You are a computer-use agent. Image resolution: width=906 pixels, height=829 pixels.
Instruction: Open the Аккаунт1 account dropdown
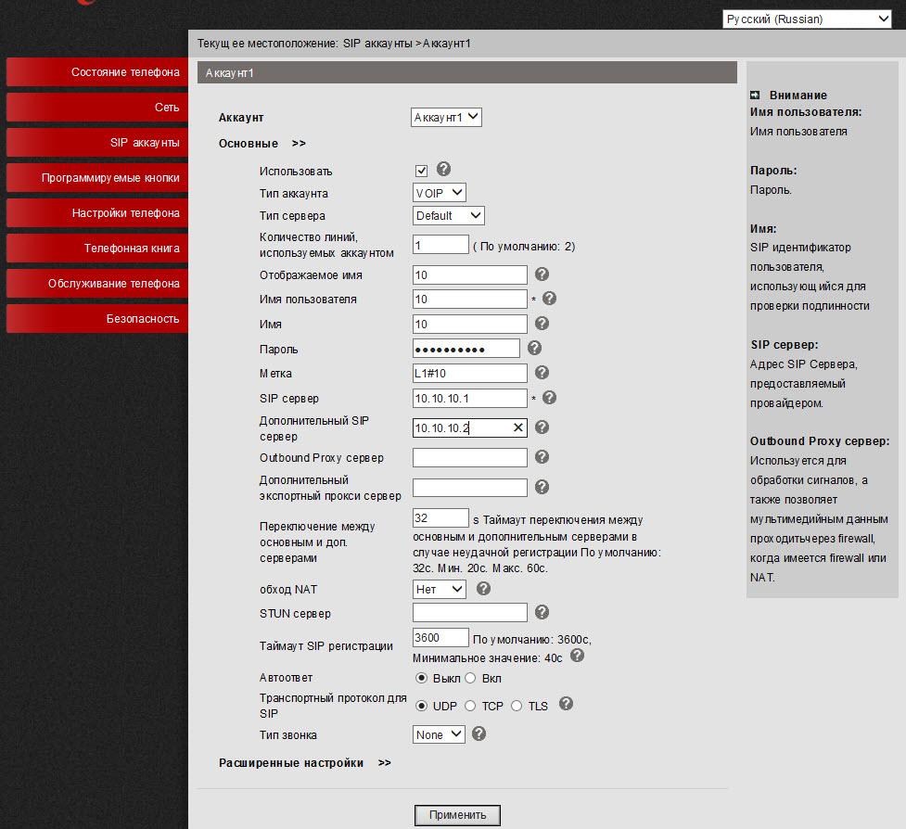tap(446, 117)
